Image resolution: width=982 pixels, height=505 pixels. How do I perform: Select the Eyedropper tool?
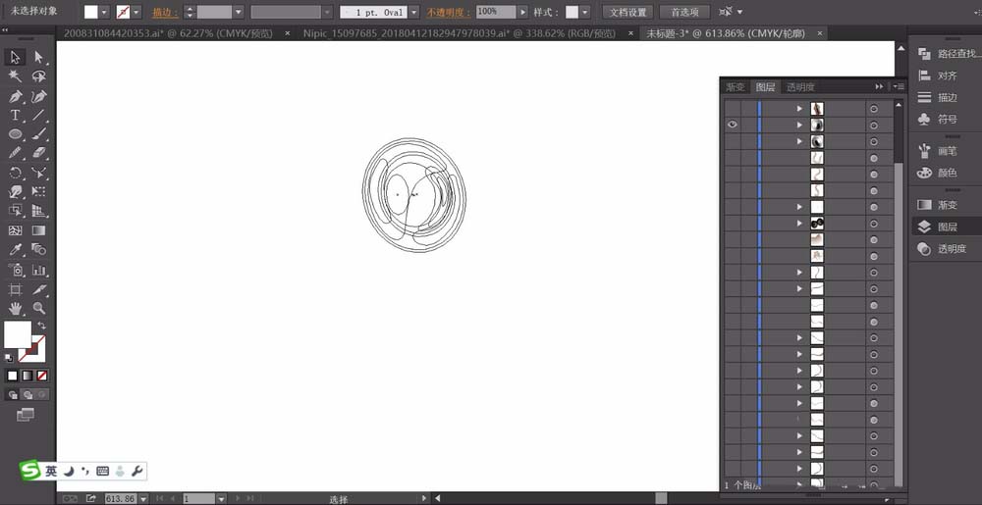coord(15,249)
